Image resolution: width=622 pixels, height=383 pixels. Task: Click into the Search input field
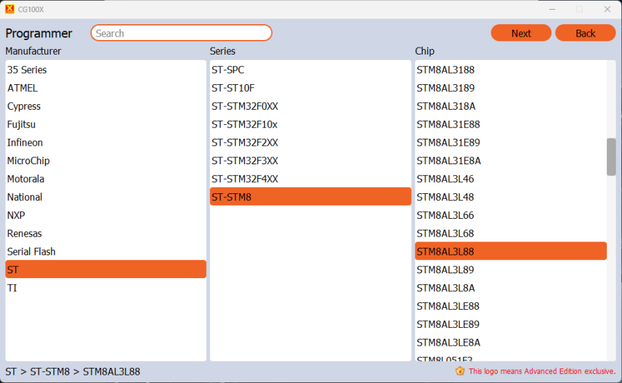[181, 33]
